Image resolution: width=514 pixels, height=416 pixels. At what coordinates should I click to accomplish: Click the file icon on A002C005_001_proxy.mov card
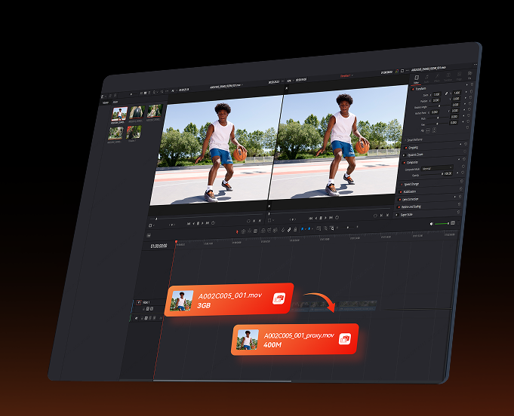344,339
